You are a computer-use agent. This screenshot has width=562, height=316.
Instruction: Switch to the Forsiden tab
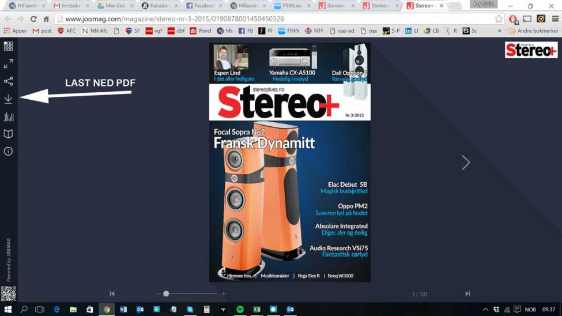tap(159, 6)
